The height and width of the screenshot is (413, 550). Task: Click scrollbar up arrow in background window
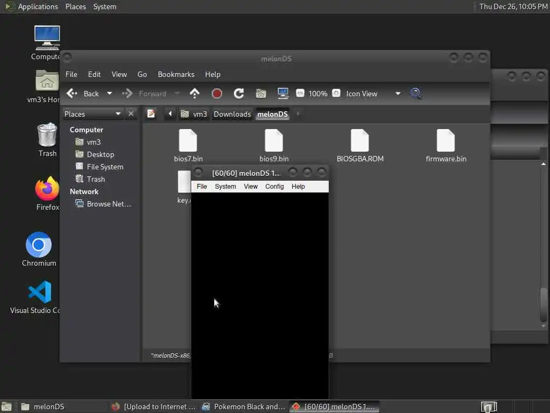point(544,164)
